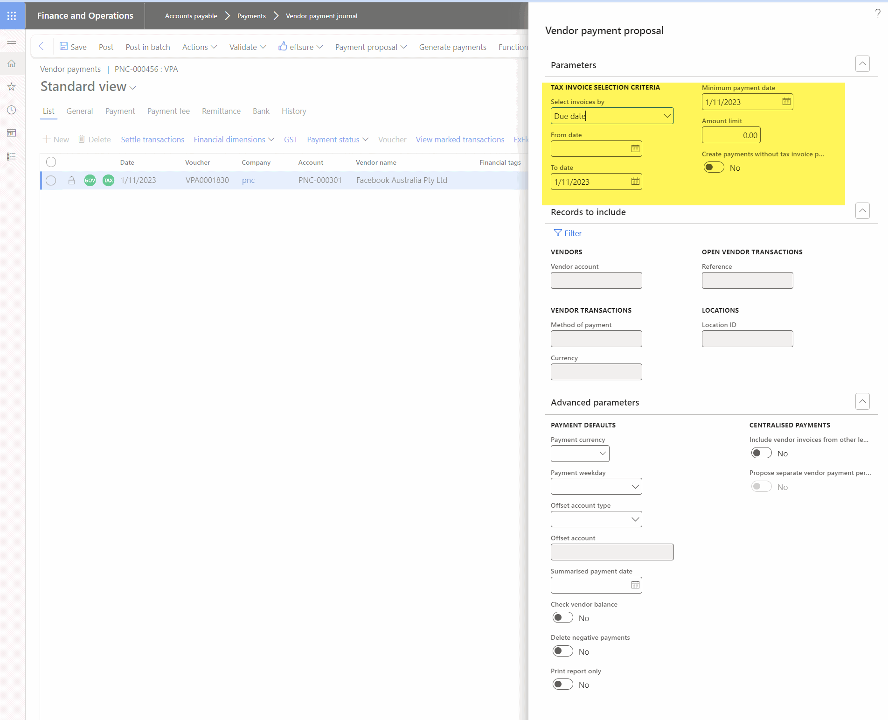Toggle Include vendor invoices from other legal entities

(x=761, y=453)
